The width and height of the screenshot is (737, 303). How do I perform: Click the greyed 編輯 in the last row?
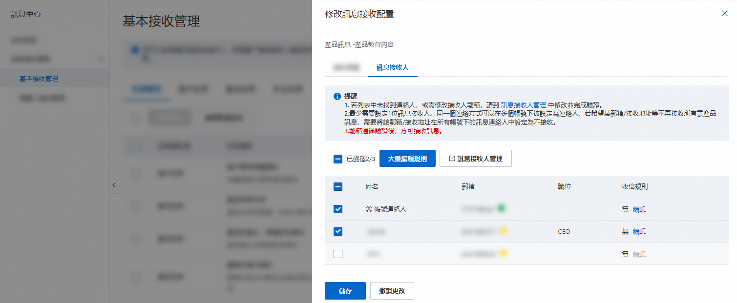pos(639,254)
